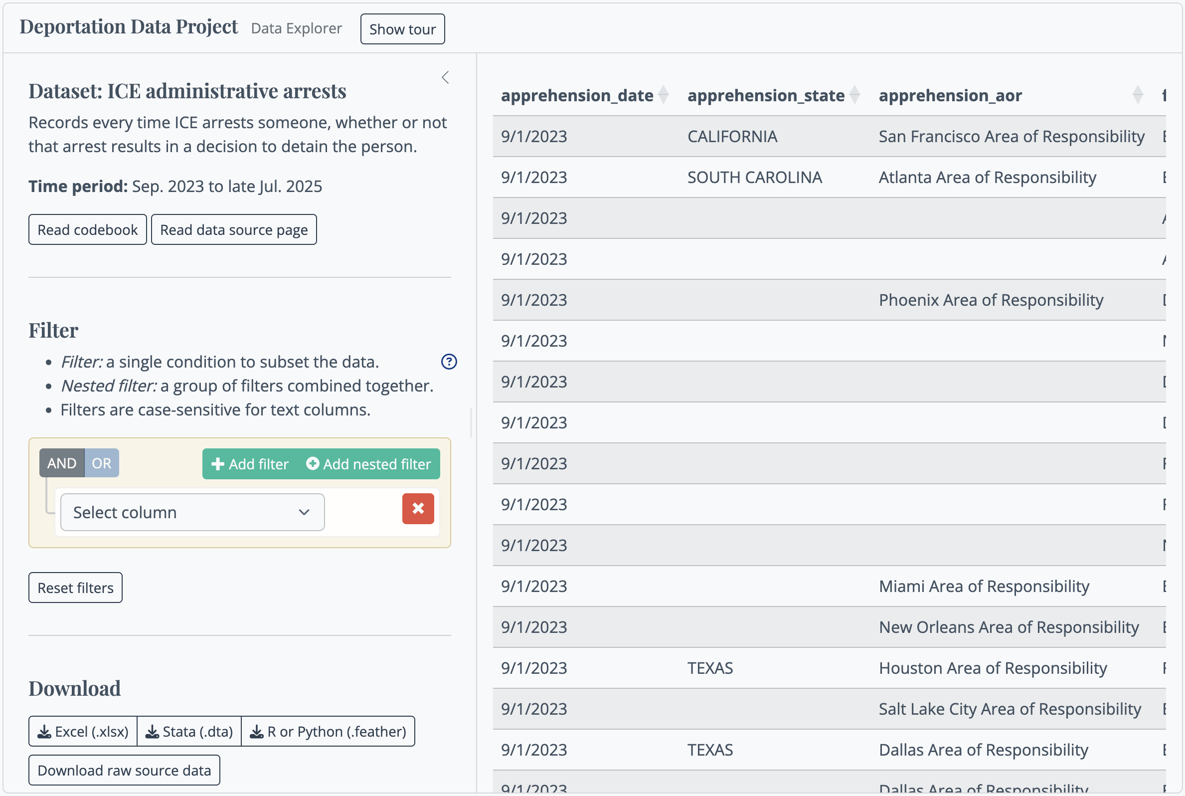Image resolution: width=1185 pixels, height=796 pixels.
Task: Remove filter with red X button
Action: pyautogui.click(x=417, y=508)
